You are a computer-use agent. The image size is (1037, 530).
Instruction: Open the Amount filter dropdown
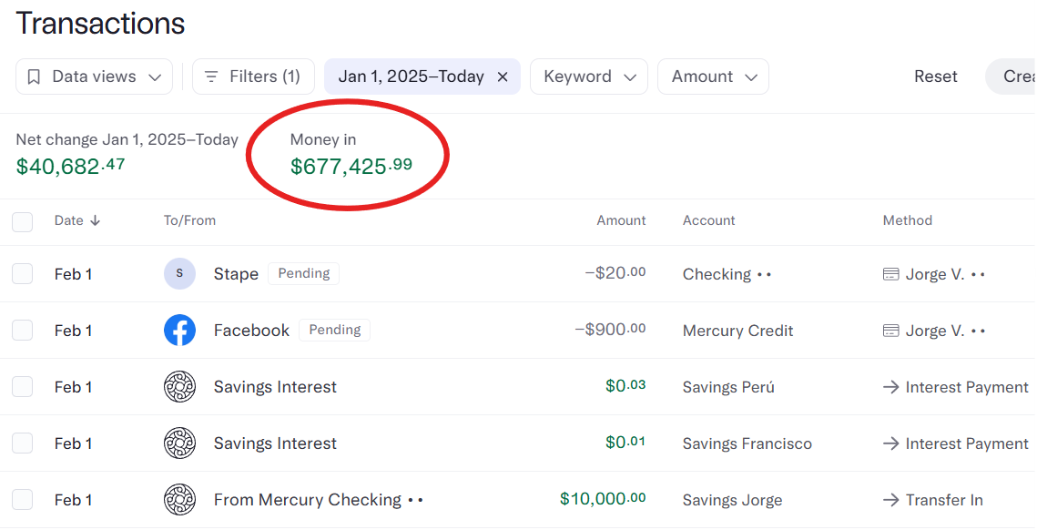[714, 77]
